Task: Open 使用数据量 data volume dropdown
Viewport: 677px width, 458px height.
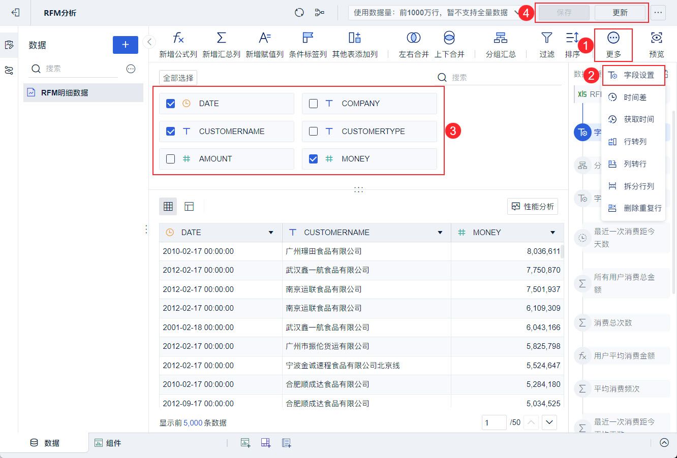Action: click(x=436, y=13)
